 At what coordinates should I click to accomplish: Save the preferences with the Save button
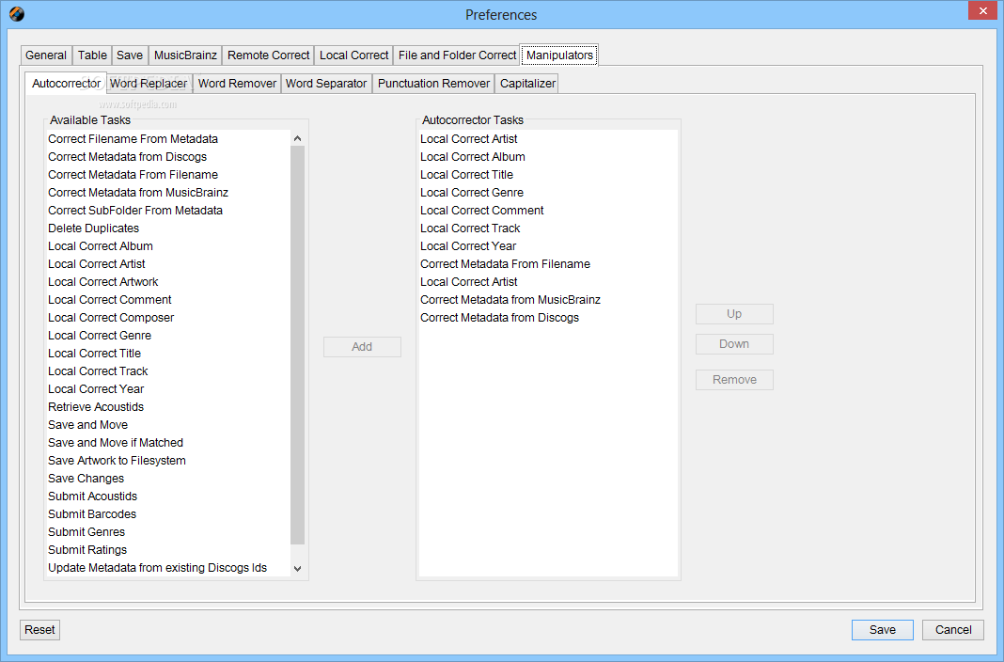pyautogui.click(x=883, y=629)
